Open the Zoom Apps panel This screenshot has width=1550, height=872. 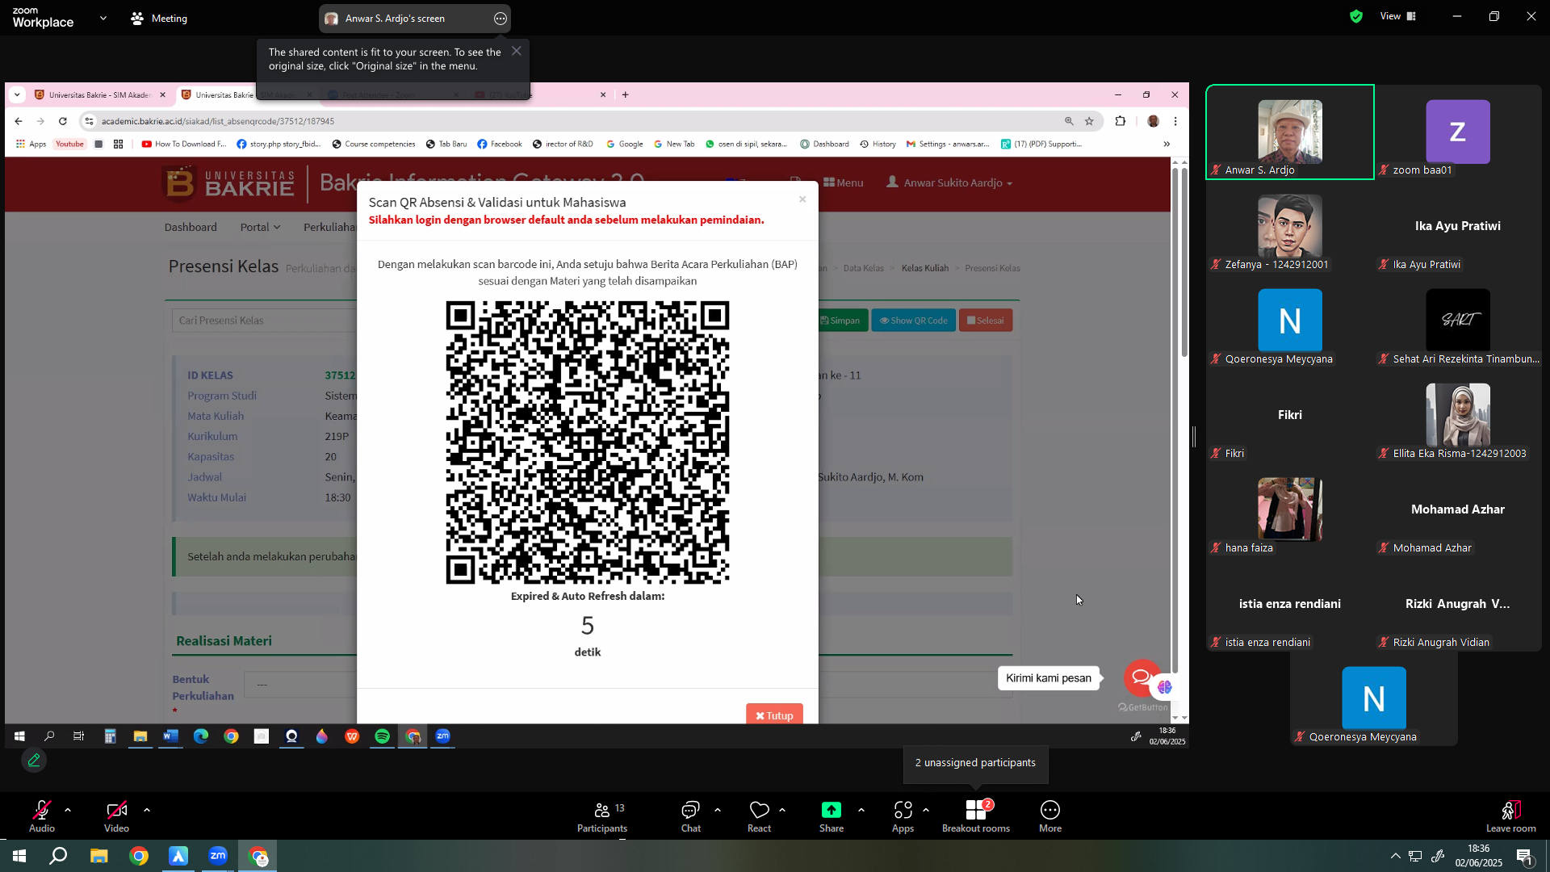tap(903, 815)
